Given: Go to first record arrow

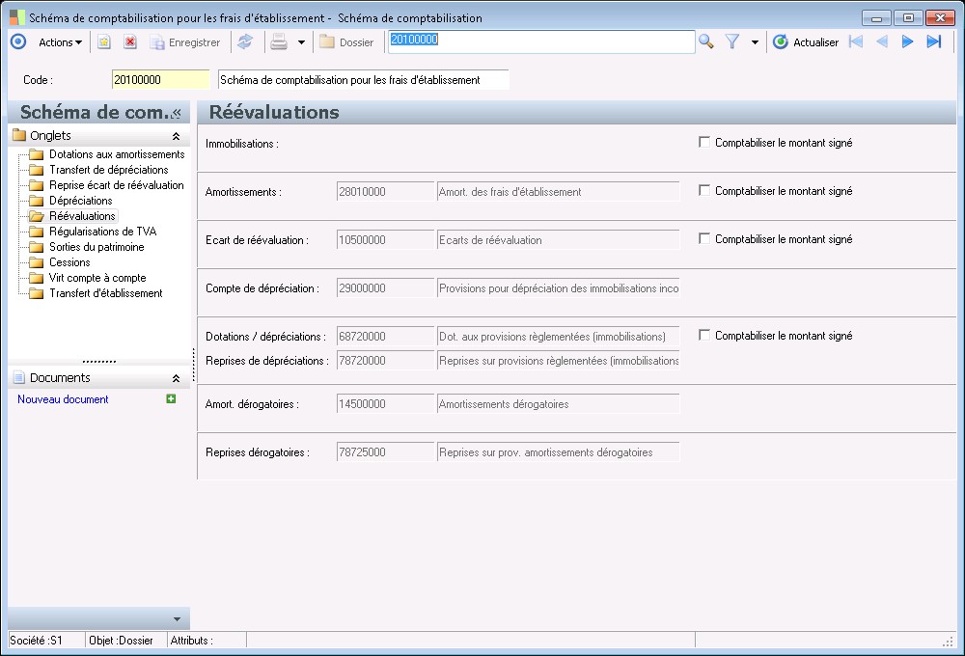Looking at the screenshot, I should pos(855,41).
